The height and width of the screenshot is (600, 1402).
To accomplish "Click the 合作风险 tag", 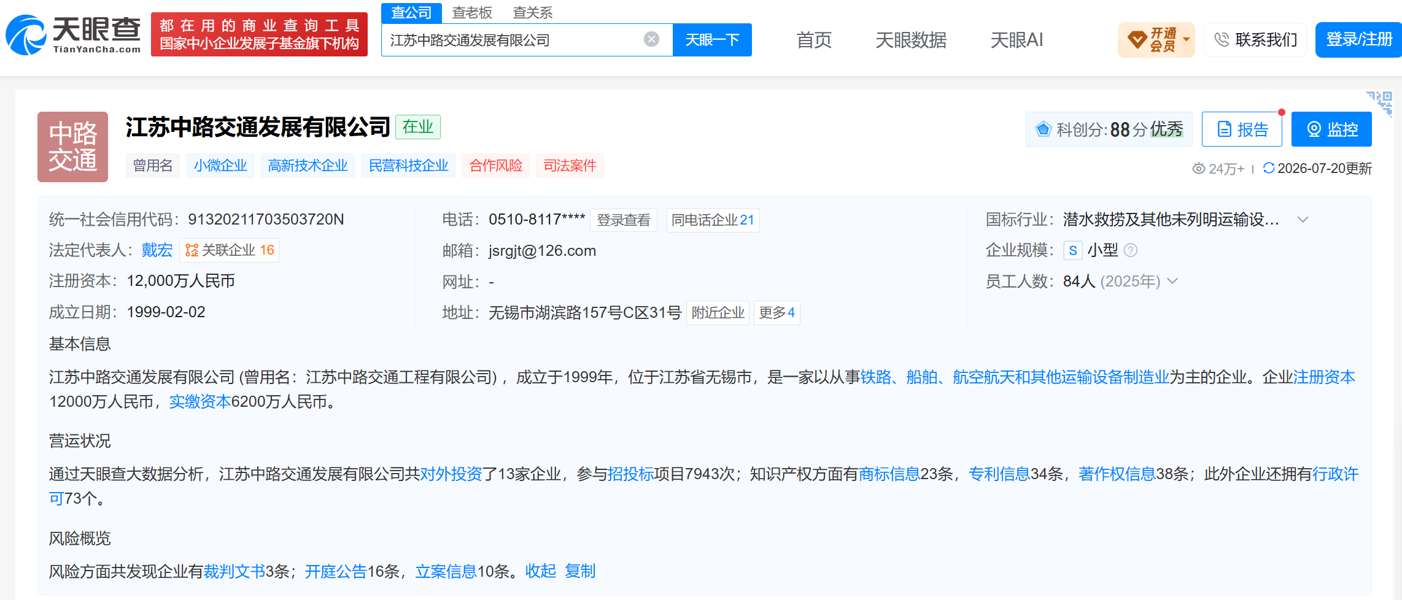I will [x=495, y=166].
